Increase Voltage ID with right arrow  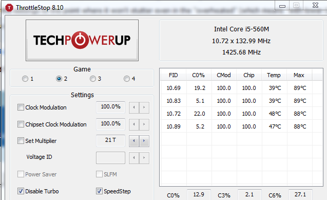(144, 158)
